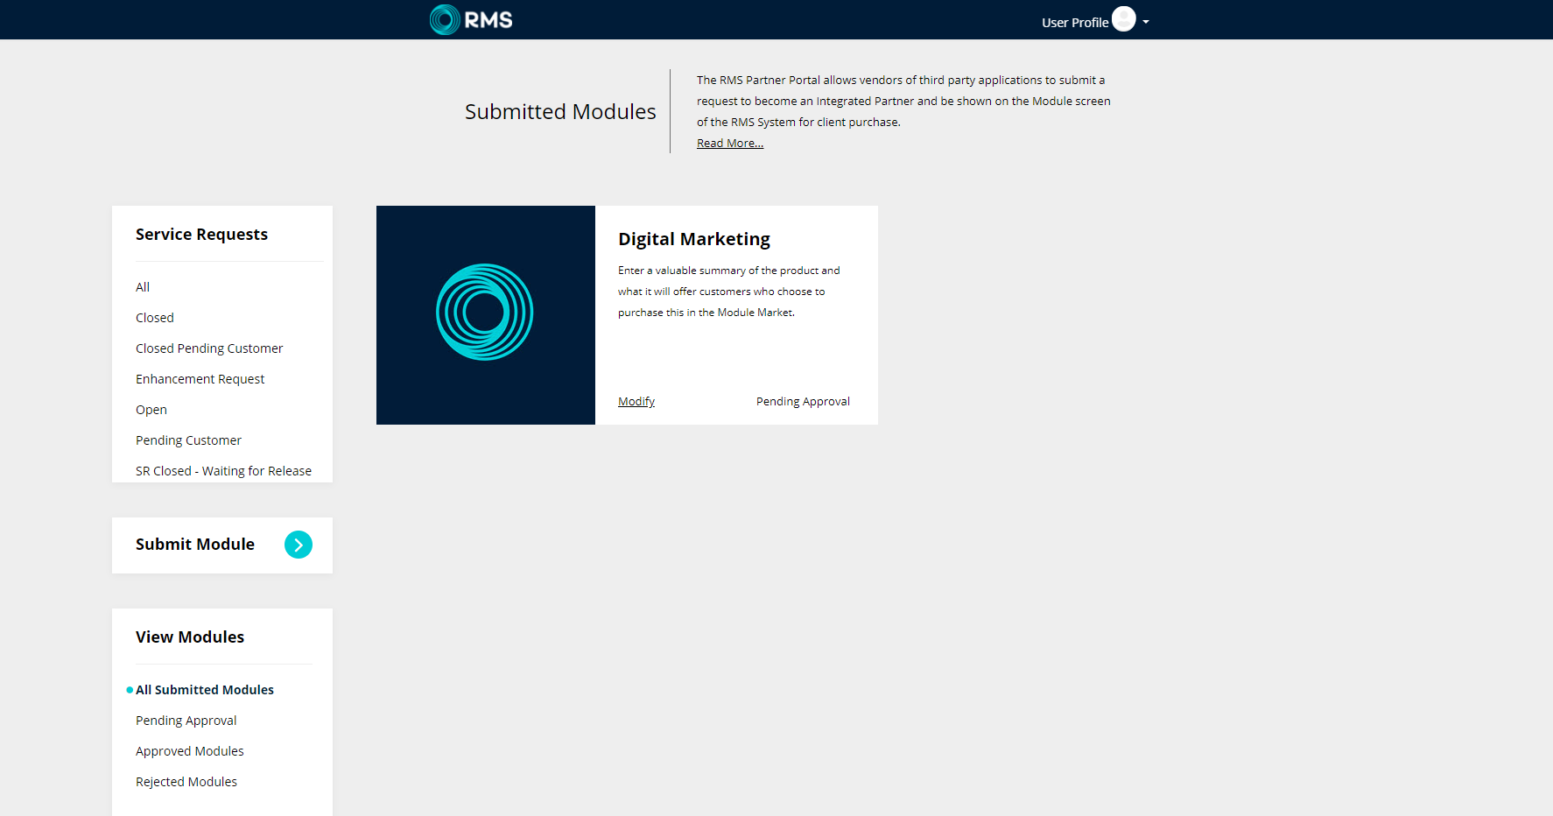Open the User Profile avatar icon
The width and height of the screenshot is (1553, 816).
coord(1123,18)
